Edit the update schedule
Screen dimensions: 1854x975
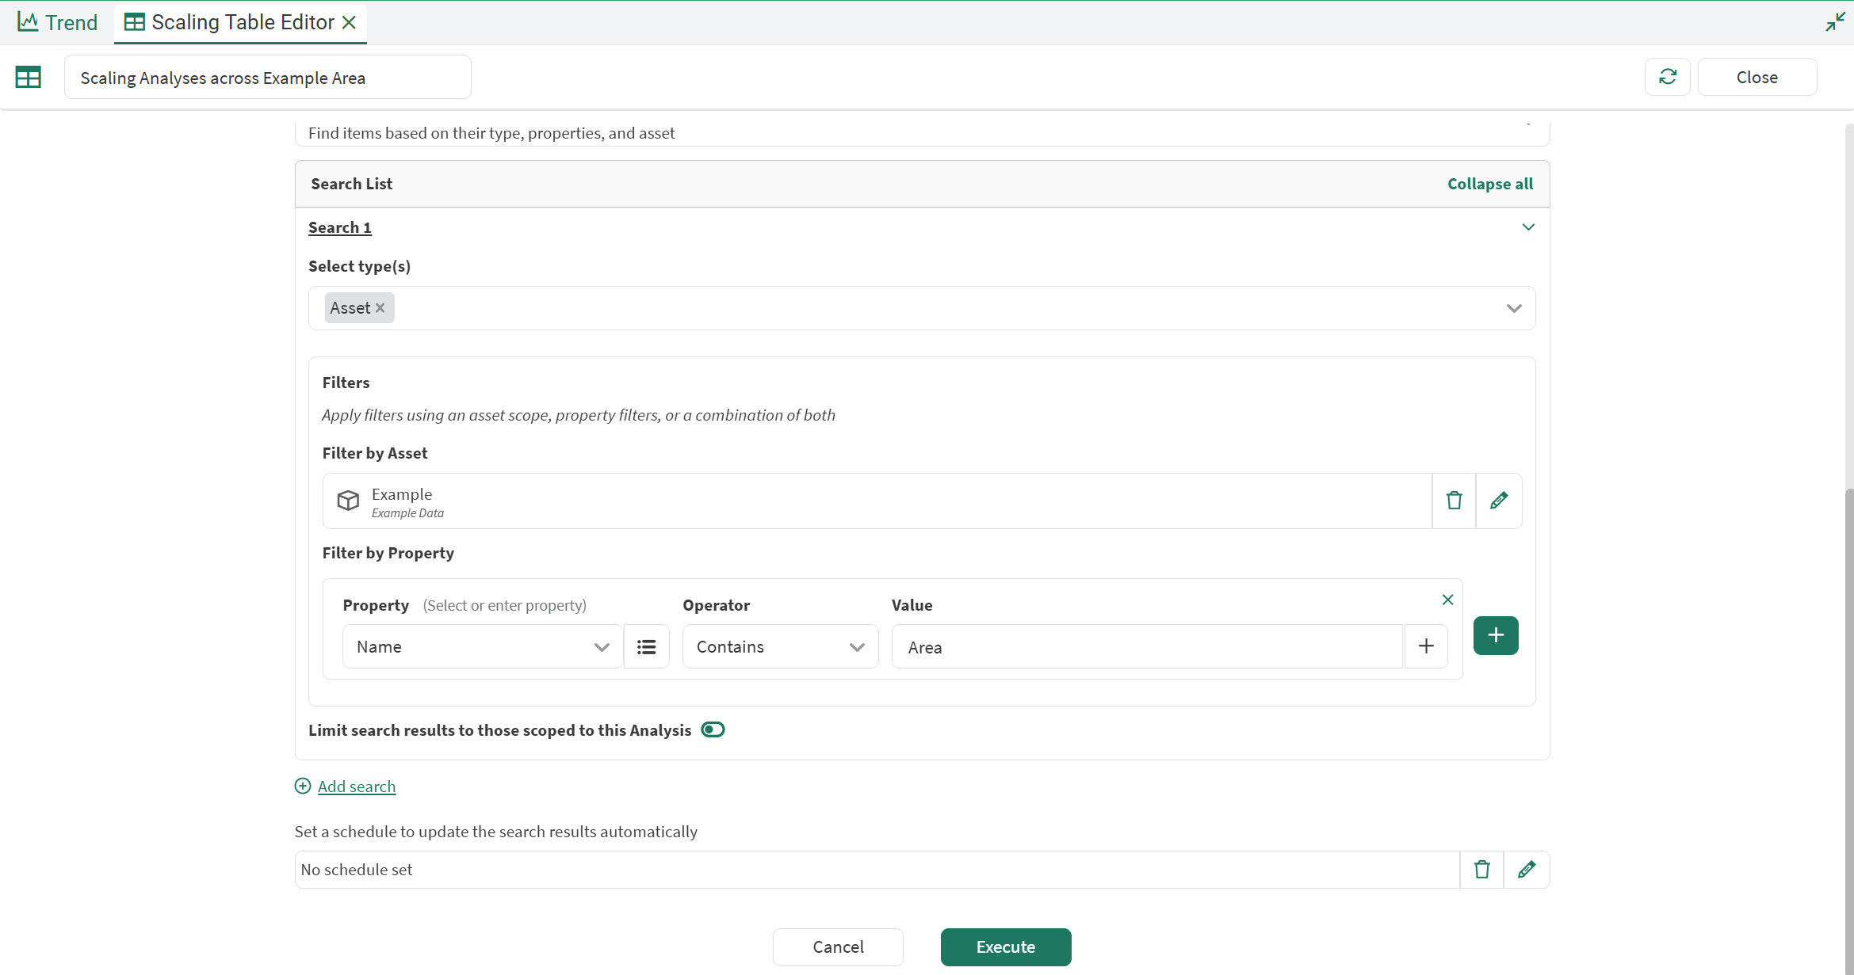click(x=1526, y=870)
